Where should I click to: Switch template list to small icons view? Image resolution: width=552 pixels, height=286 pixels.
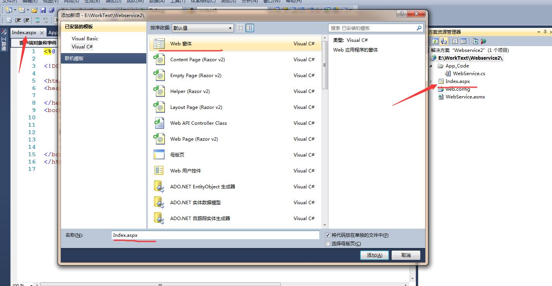pos(241,28)
